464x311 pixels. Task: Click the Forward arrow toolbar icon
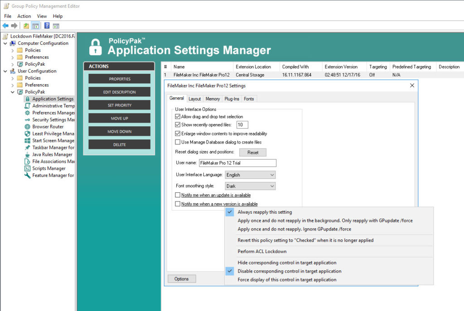point(14,26)
